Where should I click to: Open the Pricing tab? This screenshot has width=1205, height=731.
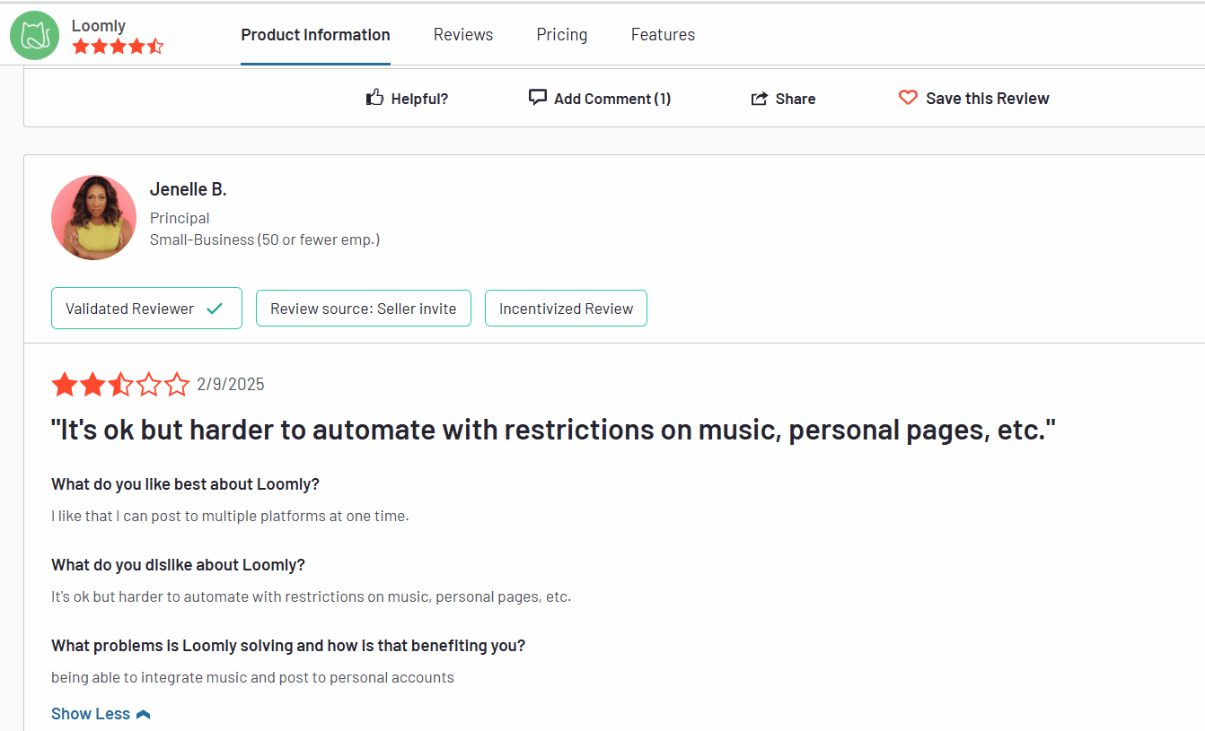tap(562, 35)
